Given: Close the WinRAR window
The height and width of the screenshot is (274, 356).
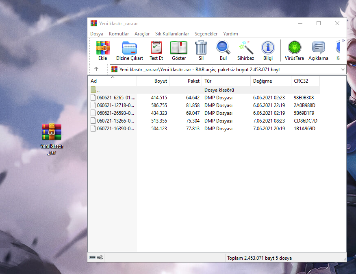Looking at the screenshot, I should coord(337,23).
